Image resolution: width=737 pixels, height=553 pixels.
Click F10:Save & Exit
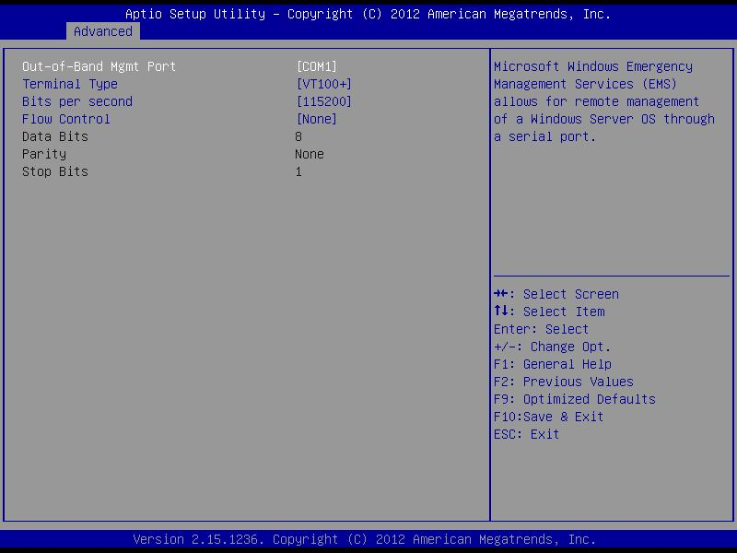(548, 417)
